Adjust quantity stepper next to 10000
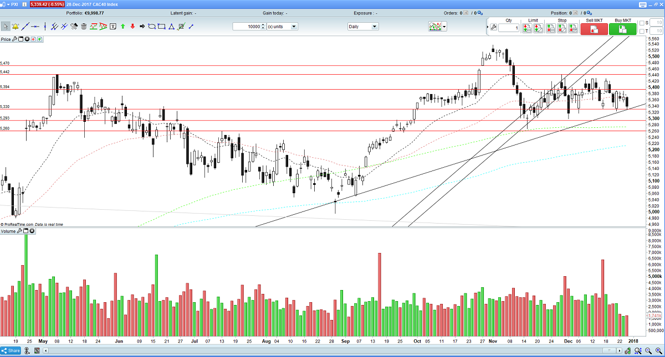The width and height of the screenshot is (665, 357). click(x=263, y=26)
